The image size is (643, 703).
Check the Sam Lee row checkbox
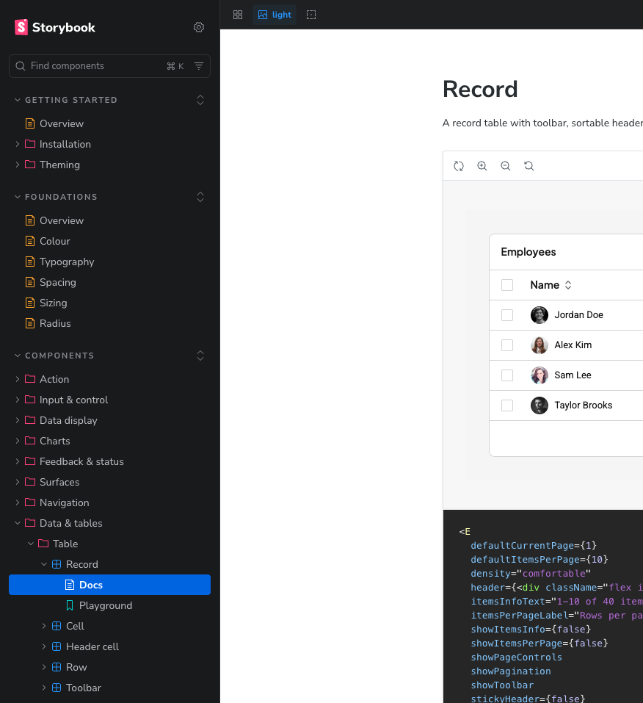pos(507,375)
